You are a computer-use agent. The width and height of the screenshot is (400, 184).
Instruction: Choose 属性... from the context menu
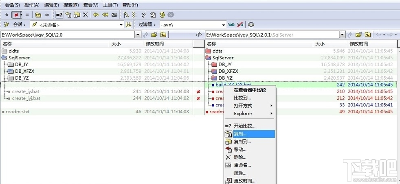[249, 173]
